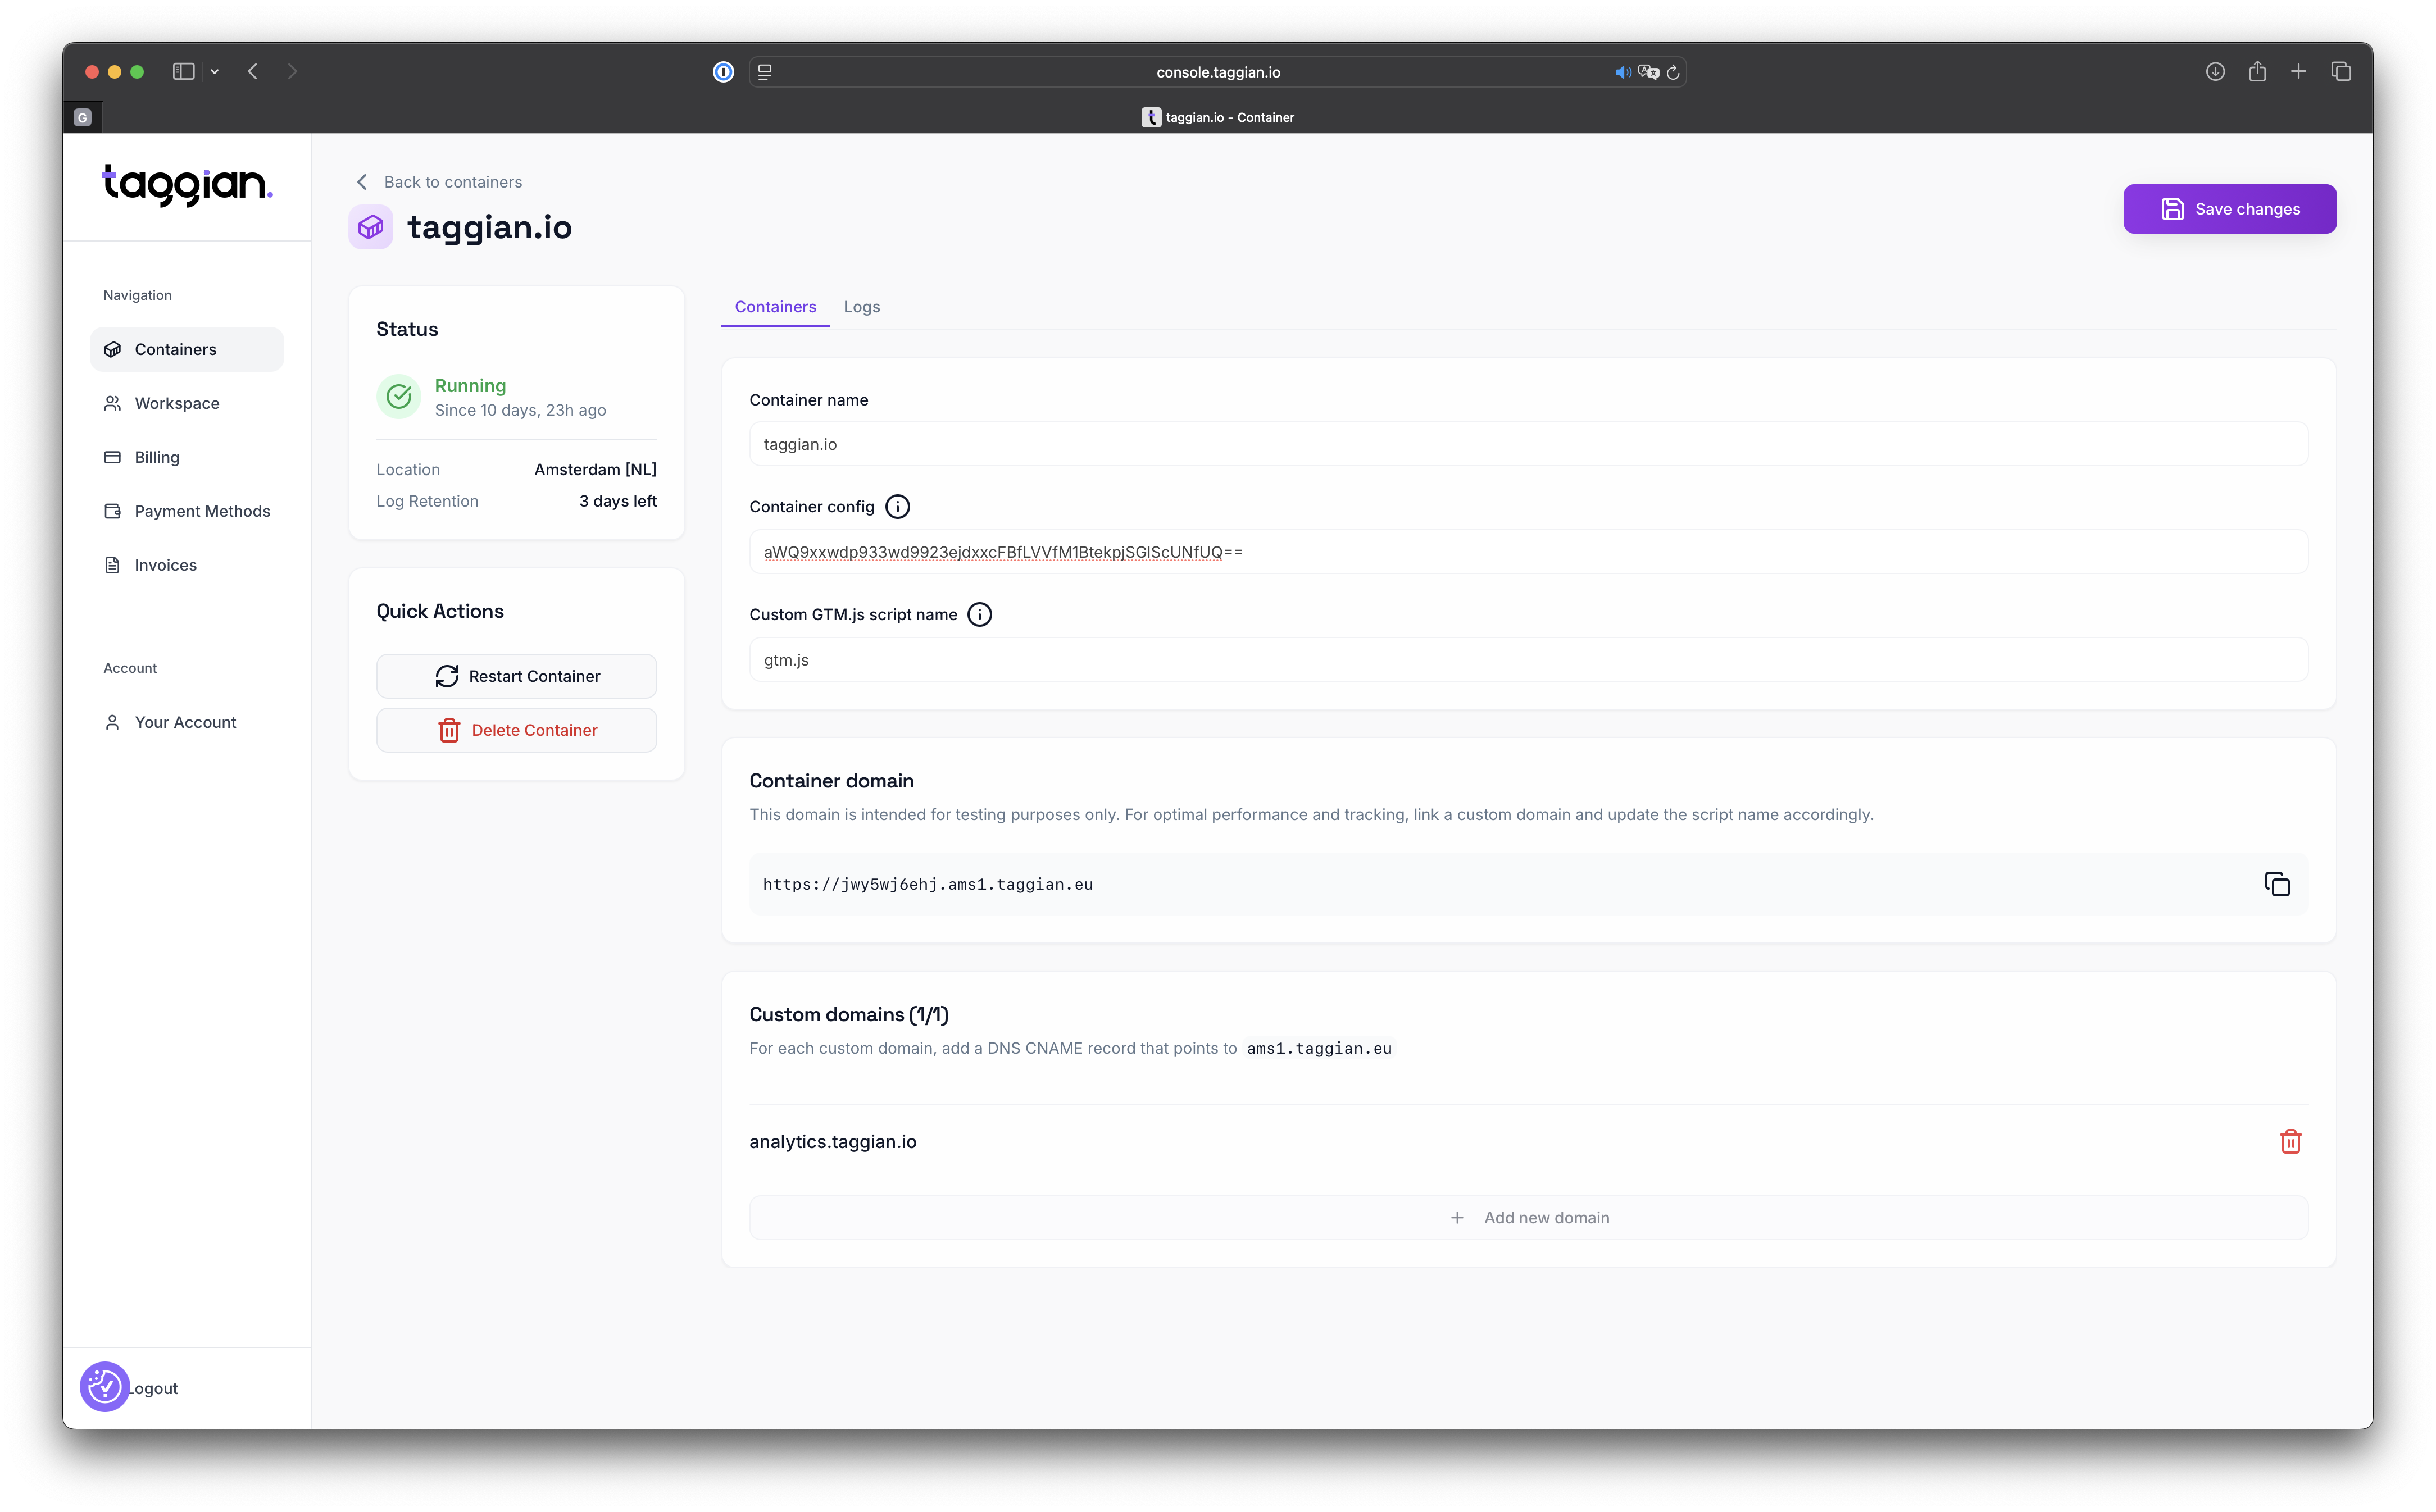
Task: Copy the container domain URL
Action: click(x=2277, y=884)
